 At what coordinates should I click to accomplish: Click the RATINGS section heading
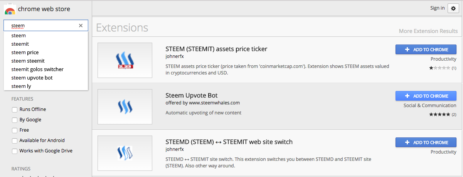tap(21, 169)
